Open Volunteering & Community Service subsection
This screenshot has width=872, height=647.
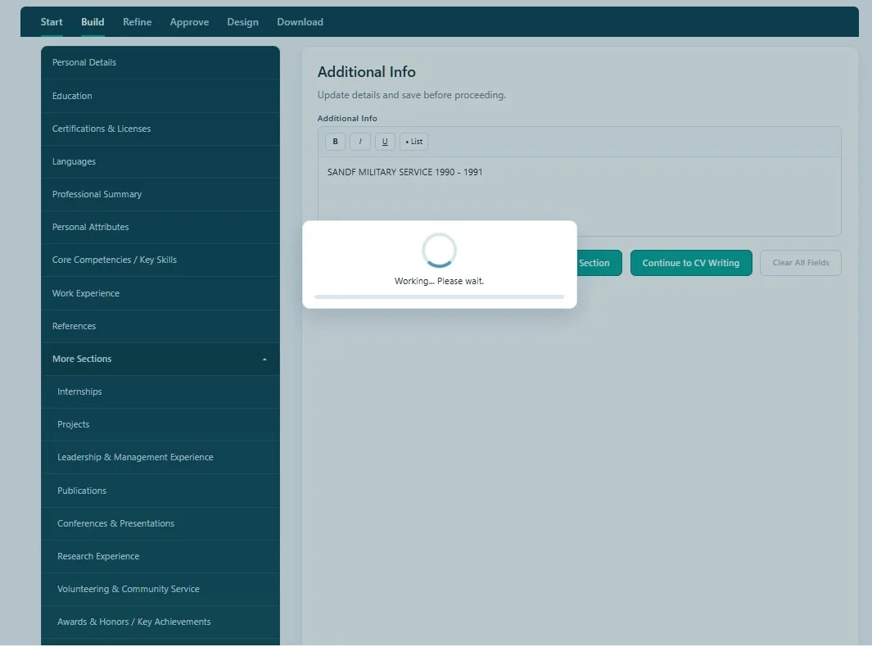coord(160,589)
